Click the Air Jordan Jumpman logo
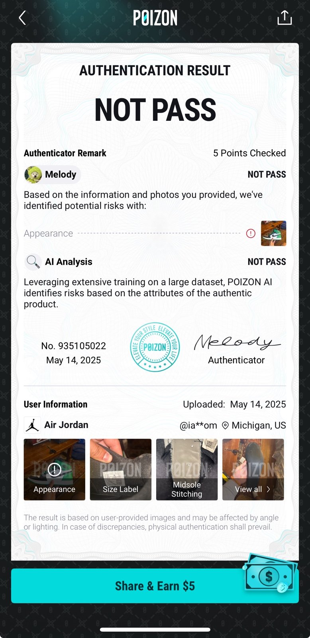 32,425
